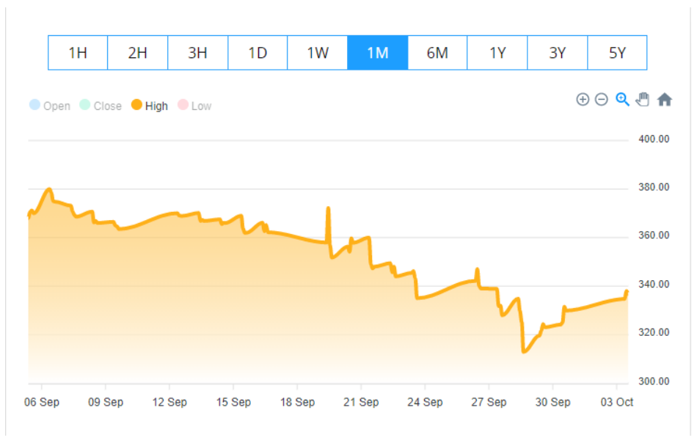Click the orange High legend color marker
The height and width of the screenshot is (443, 697).
point(136,105)
